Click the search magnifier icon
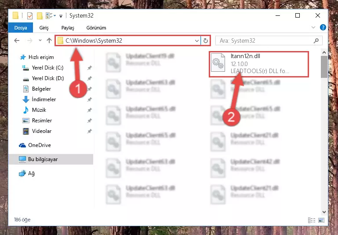This screenshot has width=338, height=235. tap(316, 40)
